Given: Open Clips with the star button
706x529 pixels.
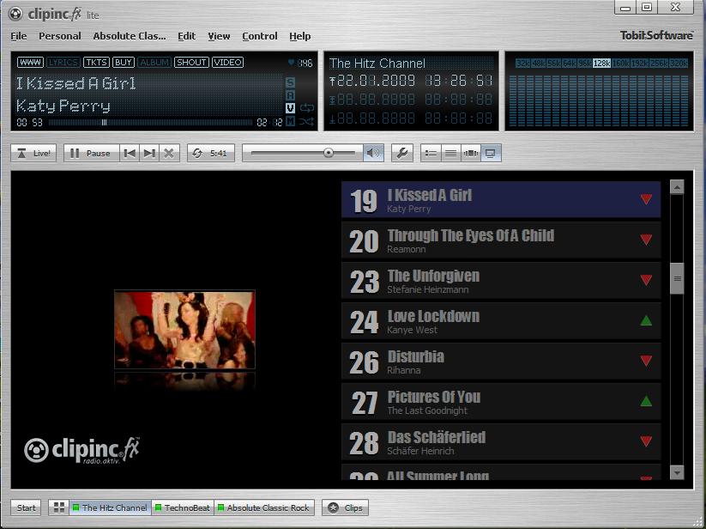Looking at the screenshot, I should (x=346, y=508).
